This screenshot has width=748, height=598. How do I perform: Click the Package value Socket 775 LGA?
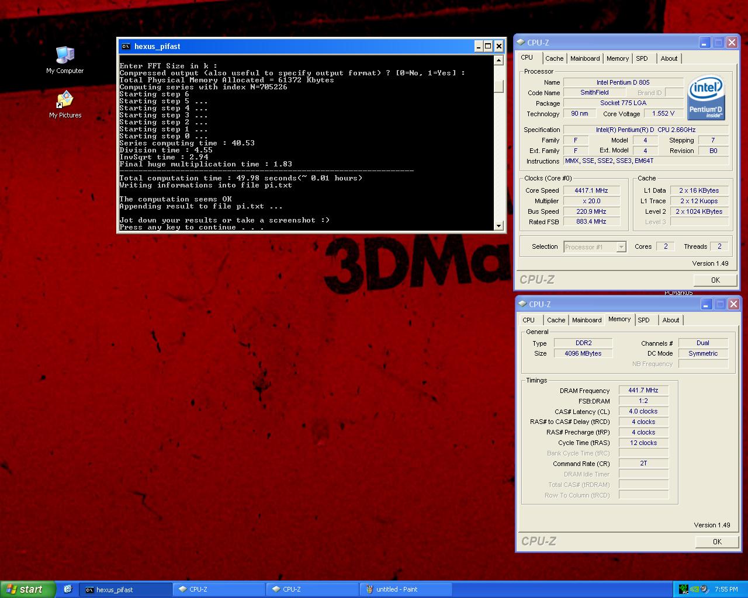(623, 103)
